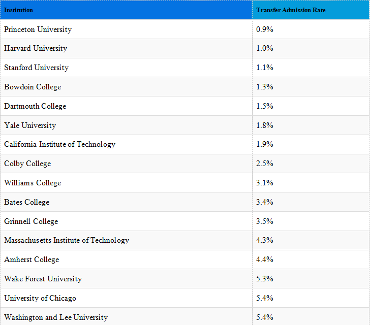Click California Institute of Technology
The width and height of the screenshot is (370, 325).
point(59,144)
